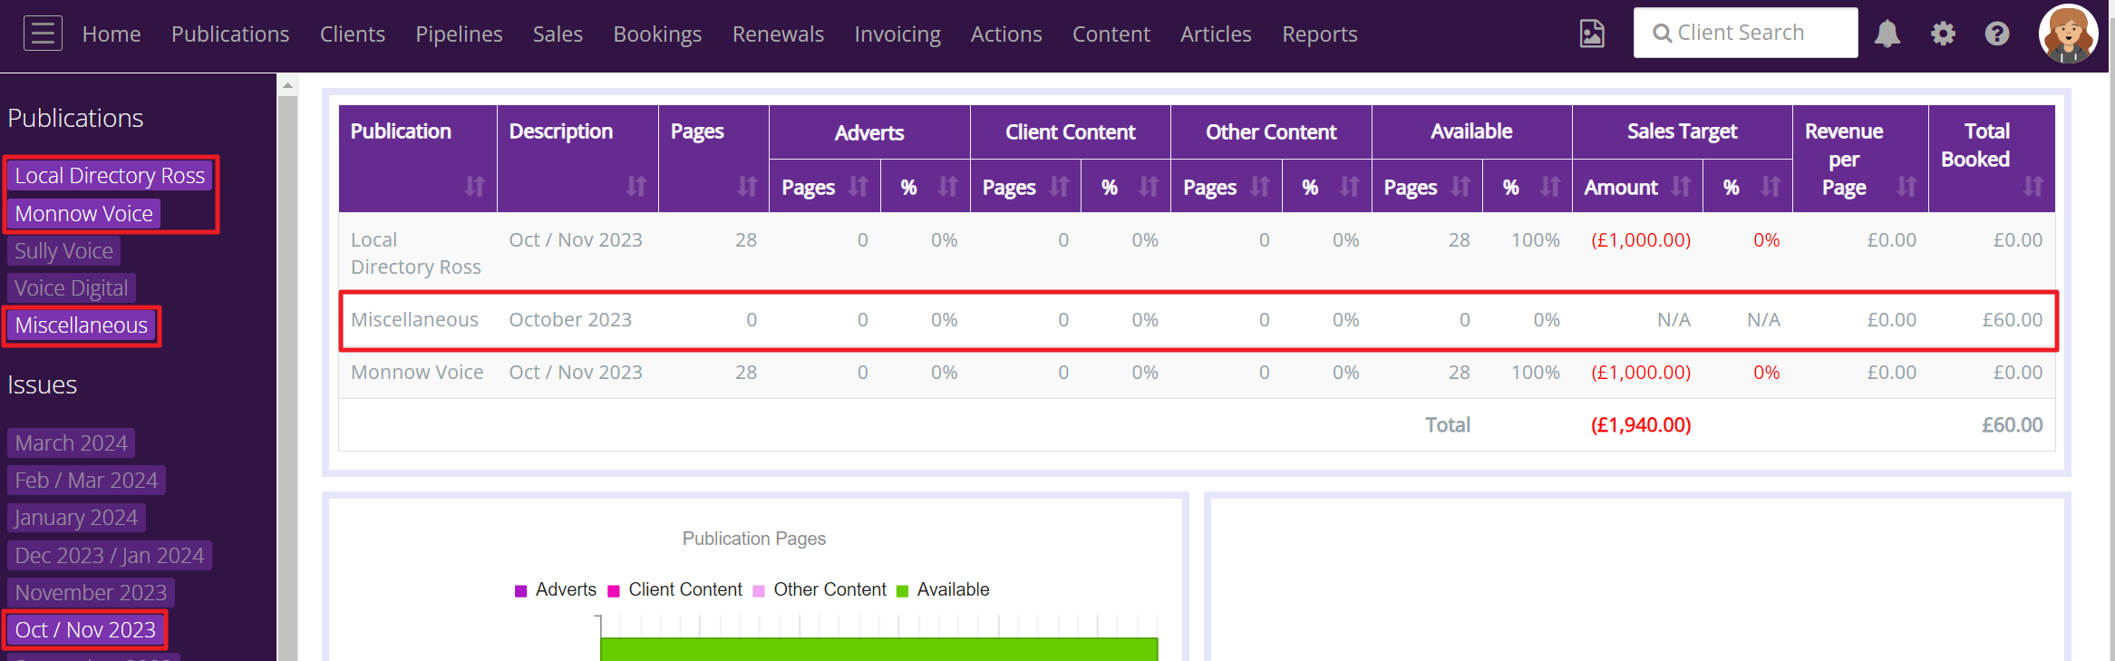Toggle Voice Digital publication filter
The height and width of the screenshot is (661, 2115).
[x=71, y=287]
